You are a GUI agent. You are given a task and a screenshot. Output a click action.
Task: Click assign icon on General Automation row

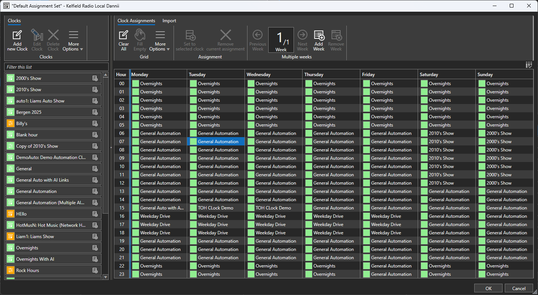95,191
